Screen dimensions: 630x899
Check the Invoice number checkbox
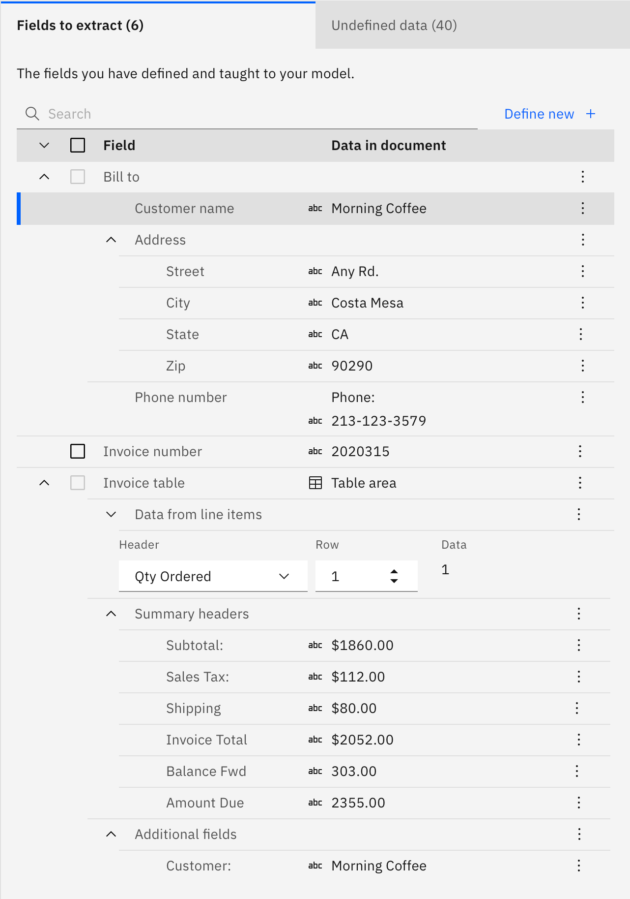point(78,451)
